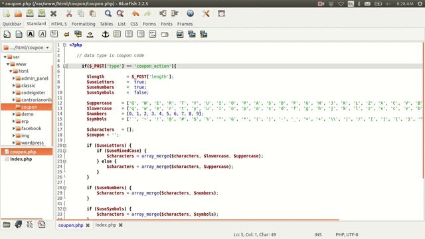Expand the codeigniter folder arrow
The width and height of the screenshot is (425, 239).
point(13,93)
